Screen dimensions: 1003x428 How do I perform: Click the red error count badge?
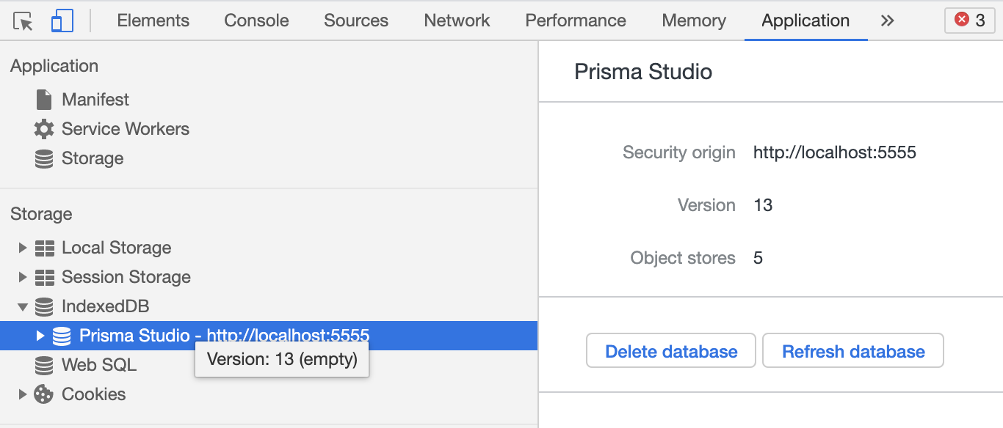[969, 21]
